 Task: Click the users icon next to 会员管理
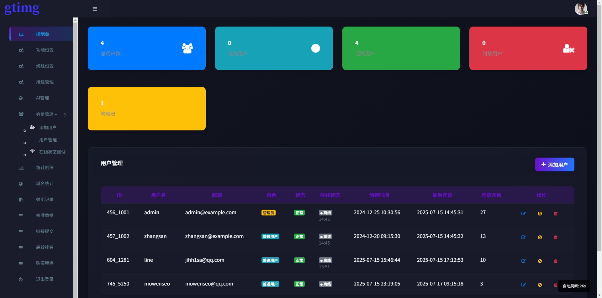click(21, 114)
